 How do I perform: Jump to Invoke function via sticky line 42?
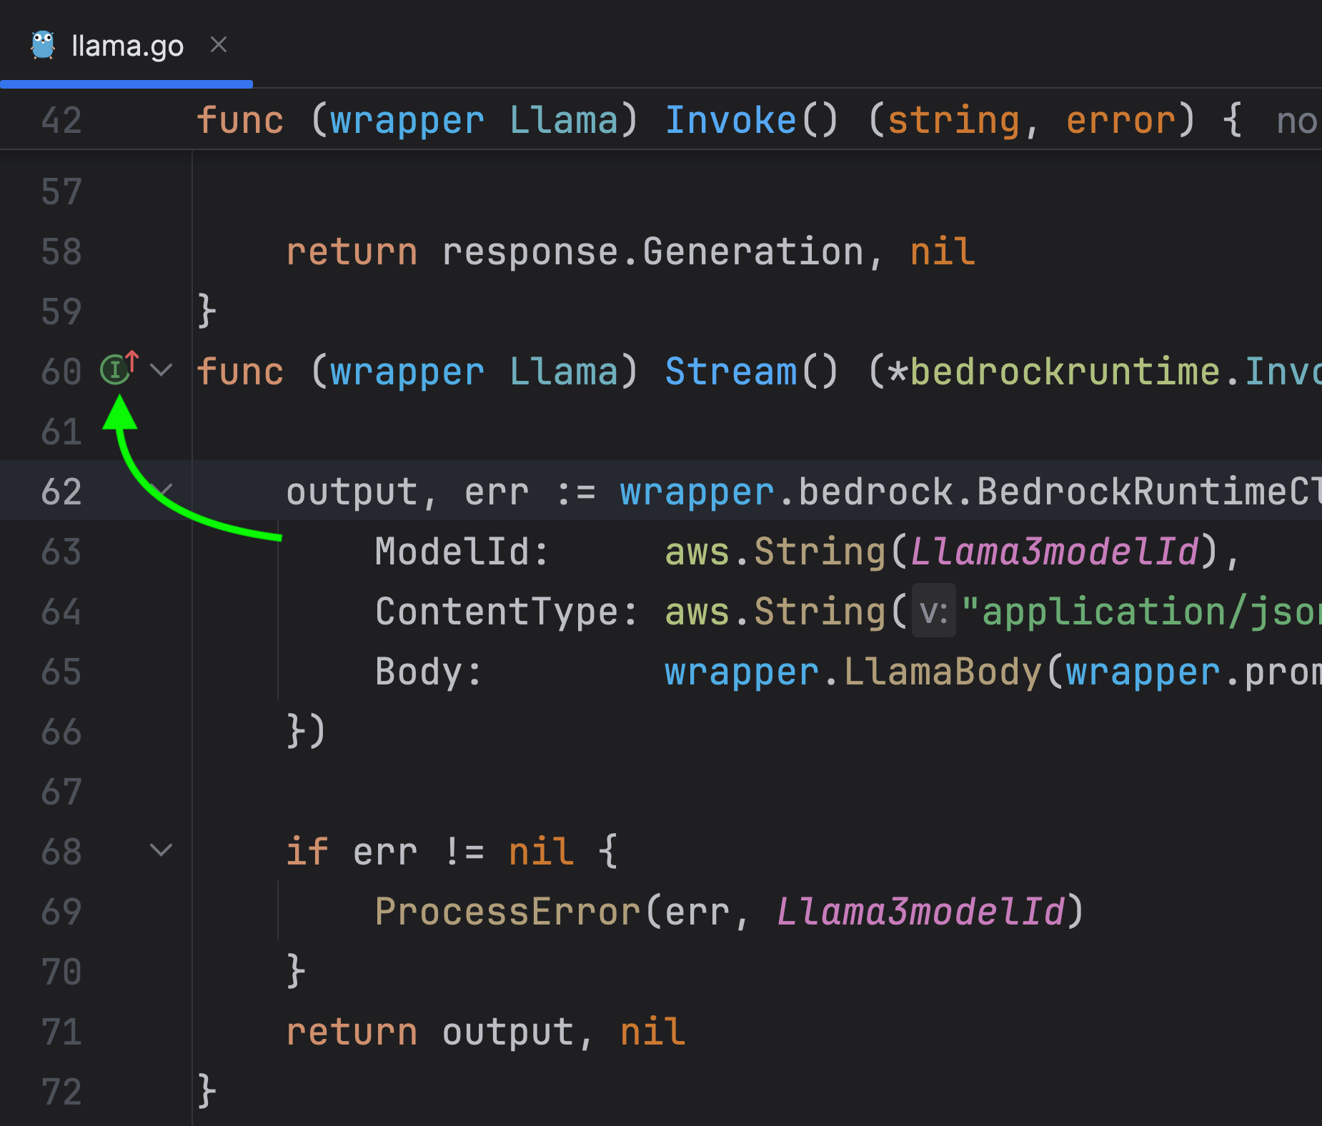tap(429, 120)
